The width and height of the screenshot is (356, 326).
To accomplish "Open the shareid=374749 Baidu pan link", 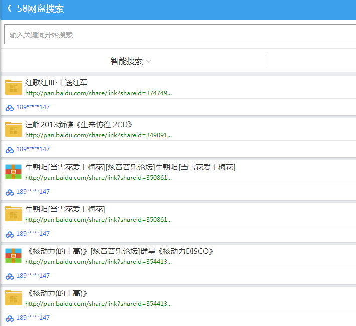I will [98, 93].
